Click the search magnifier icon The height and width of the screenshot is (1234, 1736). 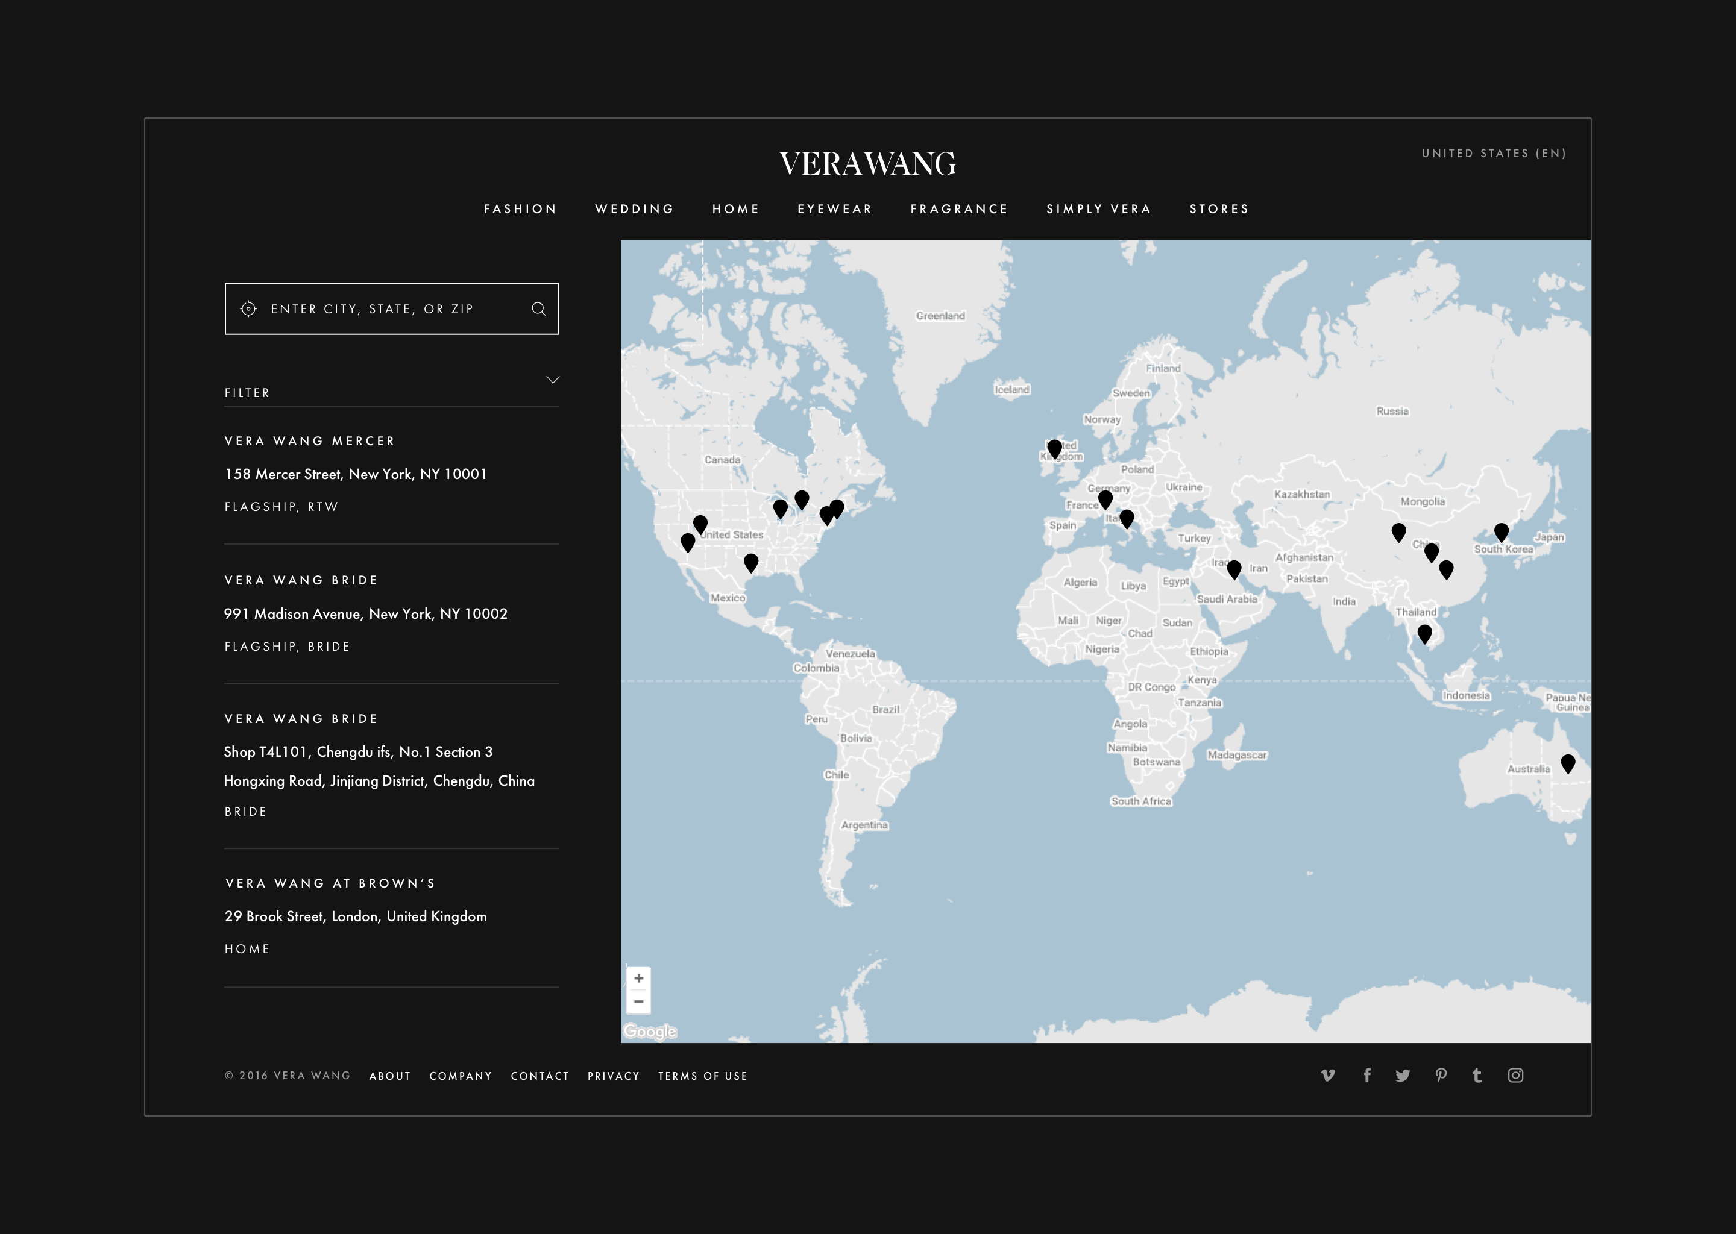538,308
